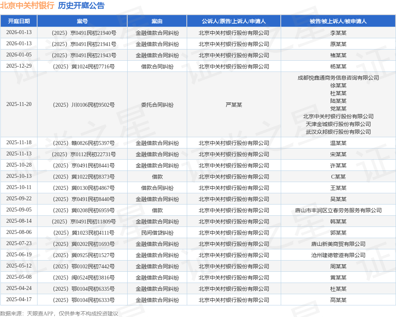
Task: Click defendant 天津金城银行股份有限公司
Action: 338,124
